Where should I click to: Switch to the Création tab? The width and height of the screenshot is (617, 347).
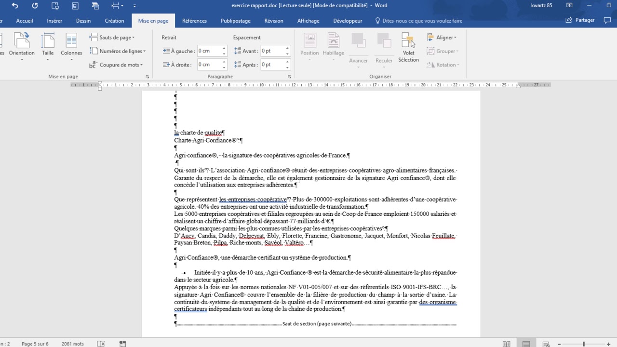114,21
